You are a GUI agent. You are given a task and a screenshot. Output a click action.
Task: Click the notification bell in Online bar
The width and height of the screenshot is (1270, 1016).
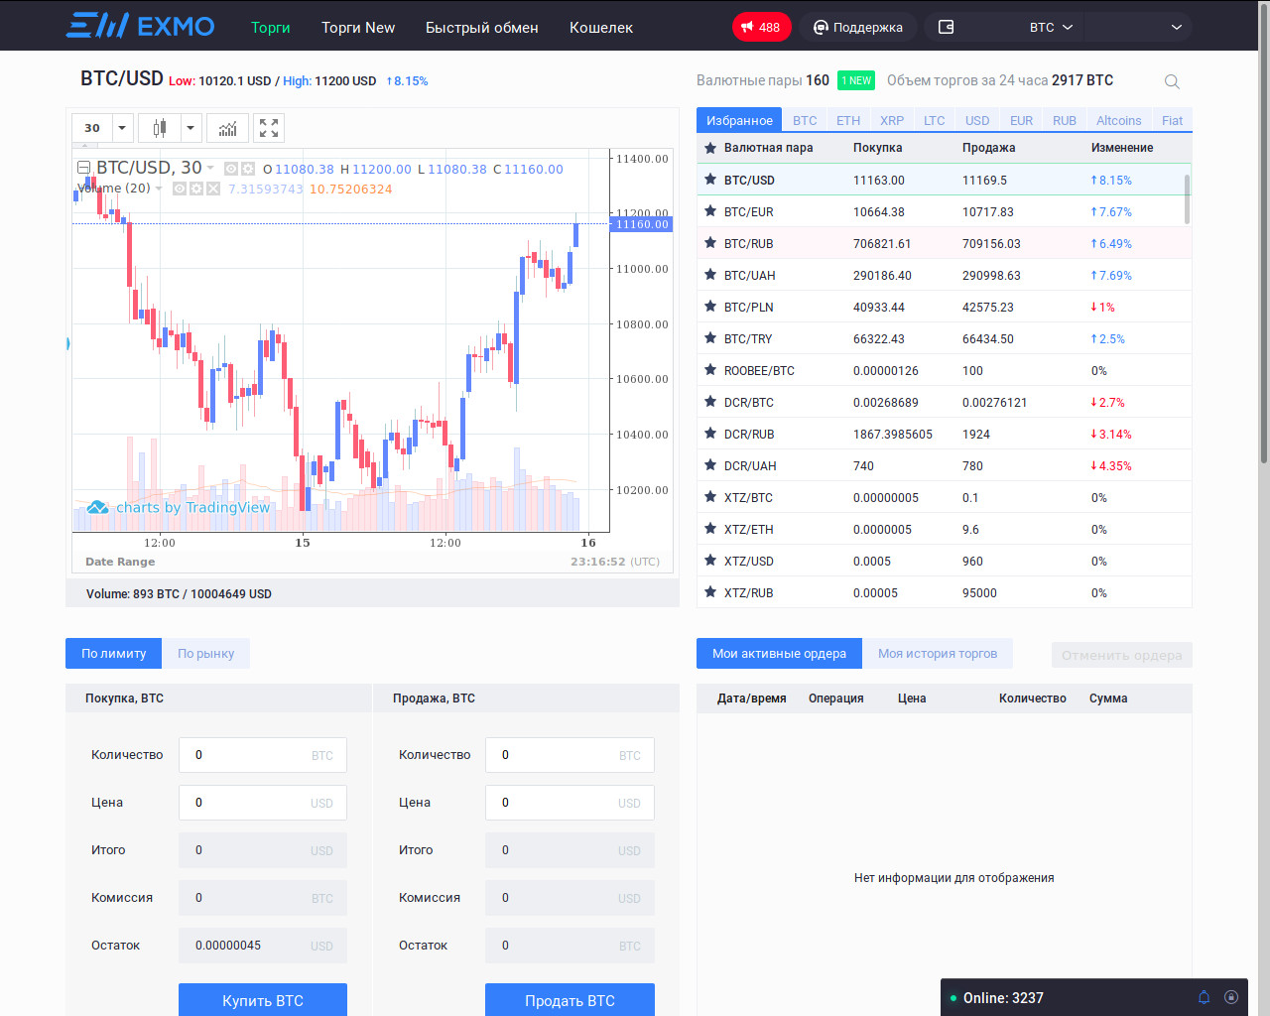click(1204, 997)
